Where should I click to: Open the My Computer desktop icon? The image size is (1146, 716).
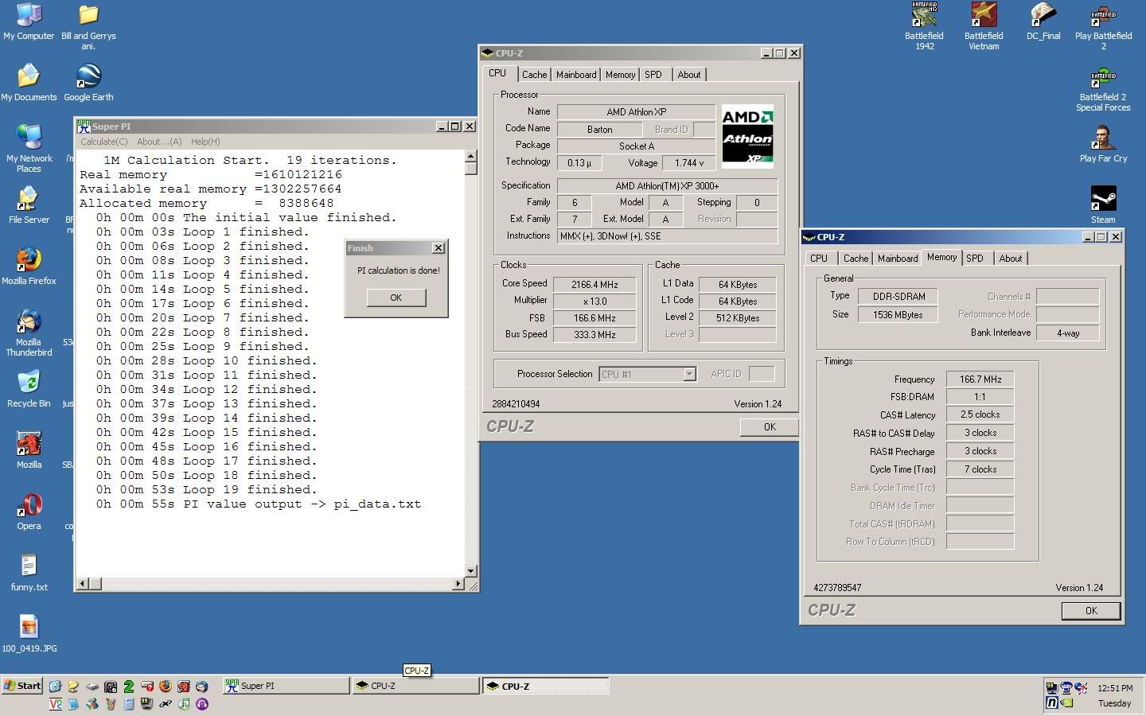29,22
